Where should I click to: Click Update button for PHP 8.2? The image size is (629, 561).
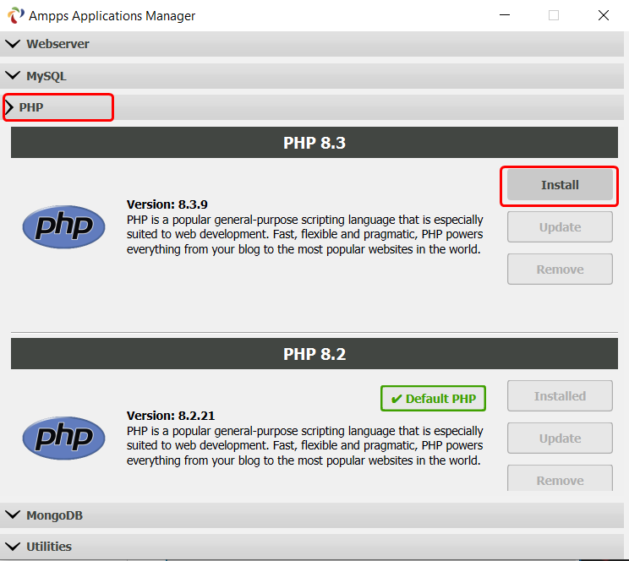pos(560,438)
